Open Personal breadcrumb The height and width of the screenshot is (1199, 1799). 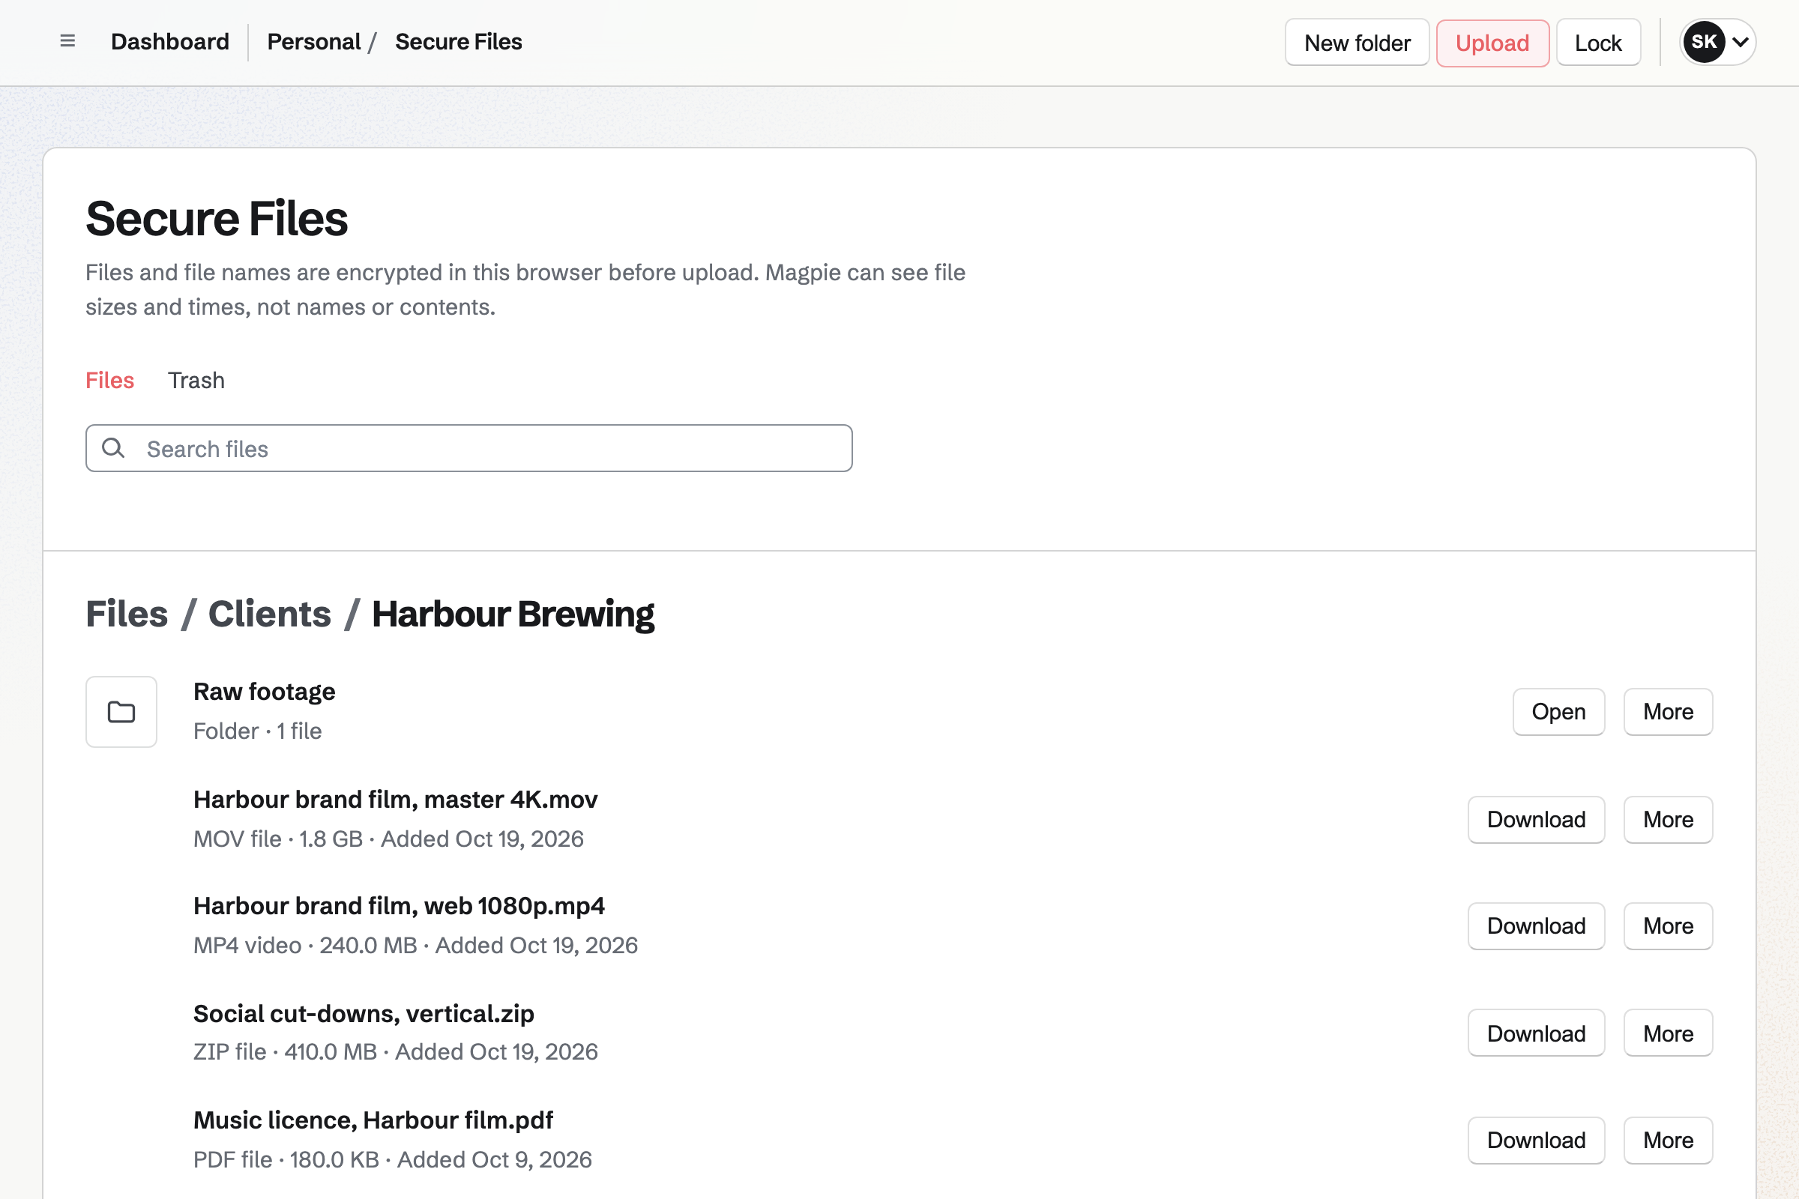(313, 42)
